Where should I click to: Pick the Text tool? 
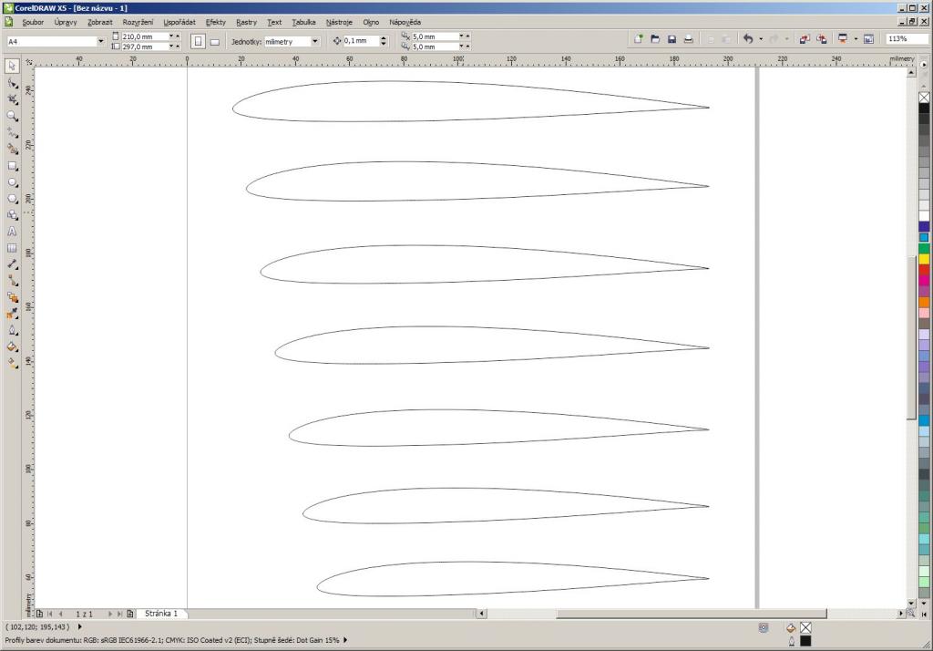12,232
